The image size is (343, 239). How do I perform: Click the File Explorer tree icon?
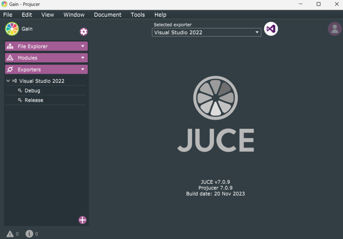pos(10,46)
